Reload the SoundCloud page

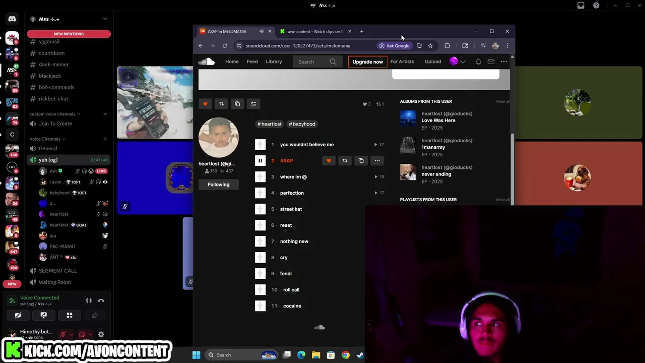pos(225,46)
